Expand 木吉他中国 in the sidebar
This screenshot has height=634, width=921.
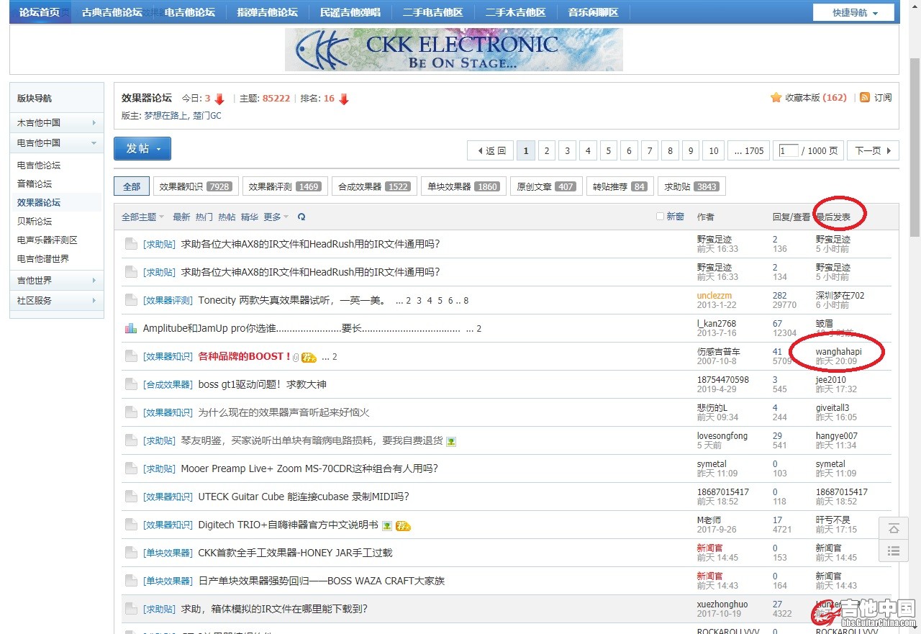pos(57,123)
